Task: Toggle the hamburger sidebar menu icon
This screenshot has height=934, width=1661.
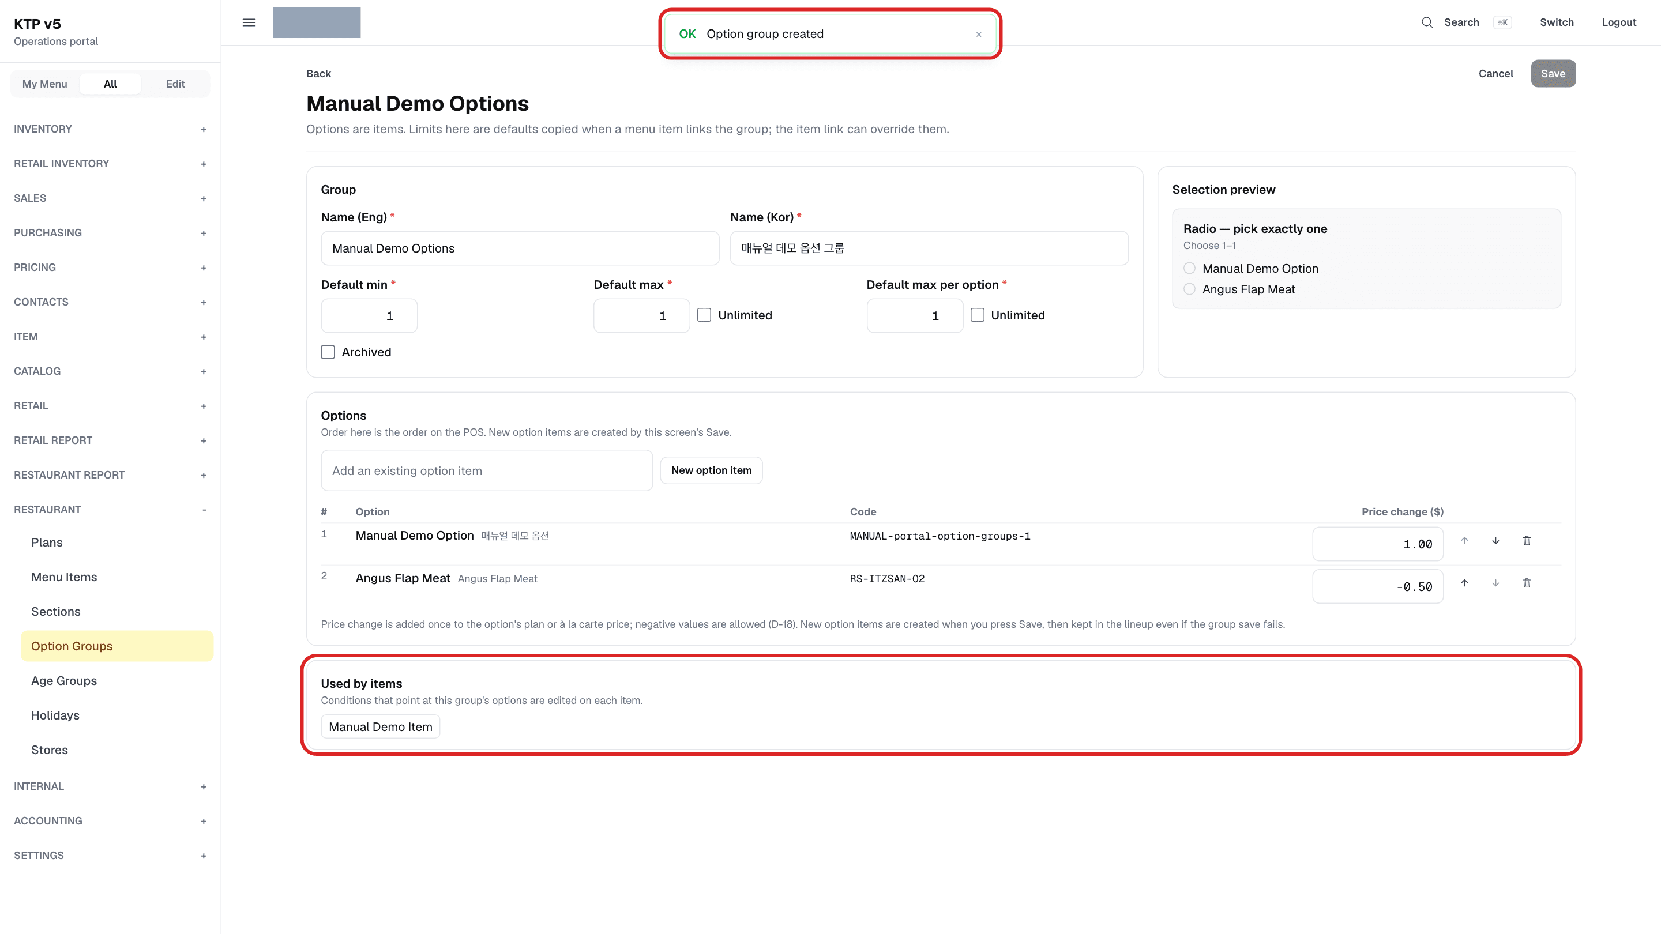Action: tap(249, 22)
